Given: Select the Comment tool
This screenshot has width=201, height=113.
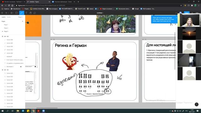Looking at the screenshot, I should [35, 13].
